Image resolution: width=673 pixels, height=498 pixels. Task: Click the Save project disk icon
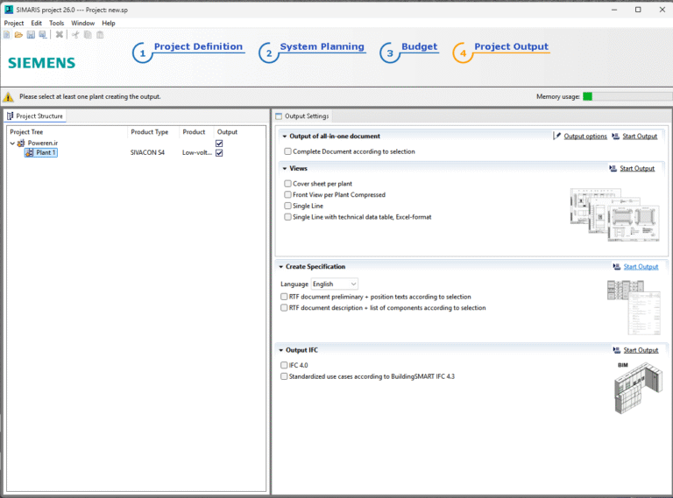(31, 35)
